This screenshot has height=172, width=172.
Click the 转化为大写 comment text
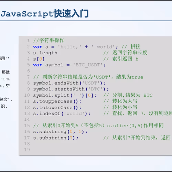point(125,101)
